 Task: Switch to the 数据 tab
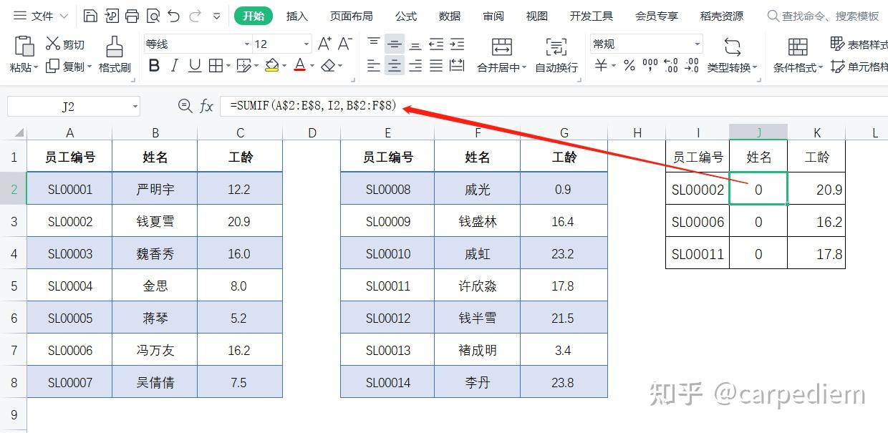450,16
